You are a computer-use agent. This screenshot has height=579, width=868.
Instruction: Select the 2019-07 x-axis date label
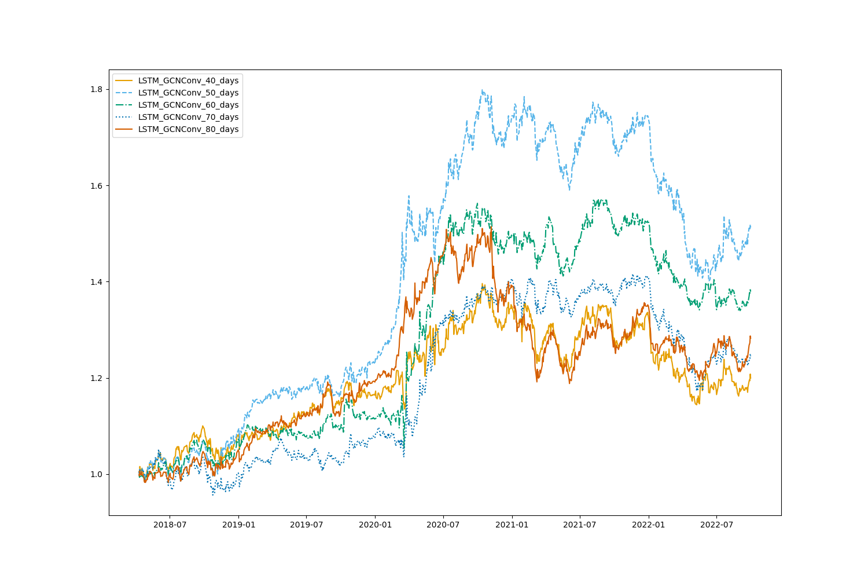[306, 525]
